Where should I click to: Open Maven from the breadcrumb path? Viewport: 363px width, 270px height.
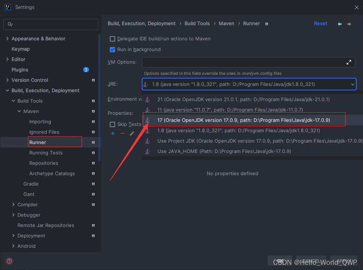(226, 23)
